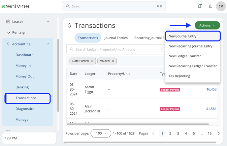Open the Rows per page dropdown
Viewport: 227px width, 146px height.
click(x=101, y=133)
